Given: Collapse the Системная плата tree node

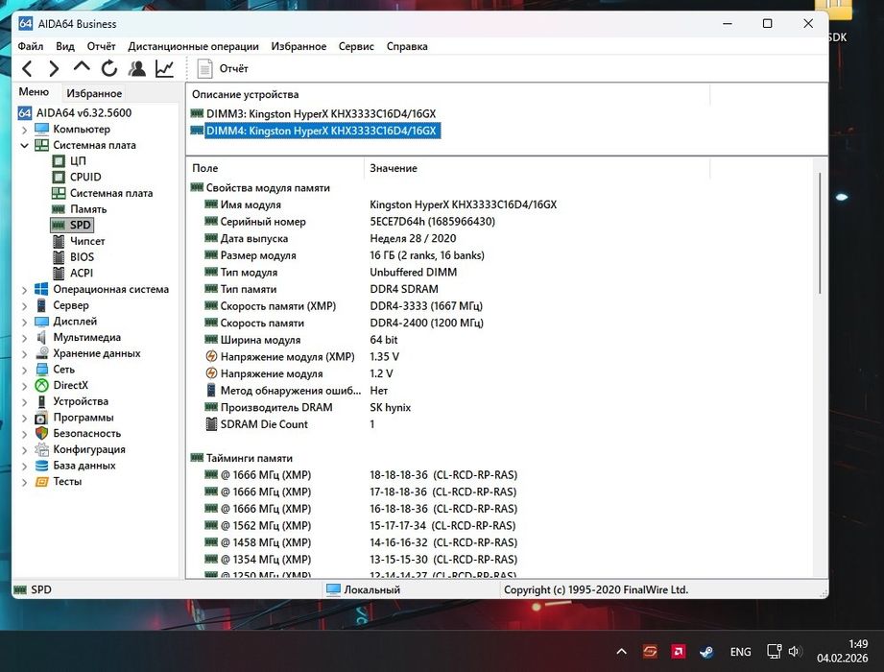Looking at the screenshot, I should (x=24, y=146).
